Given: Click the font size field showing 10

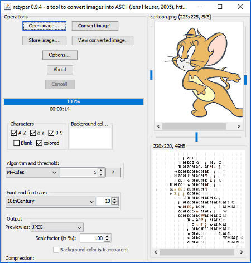Looking at the screenshot, I should coord(104,201).
